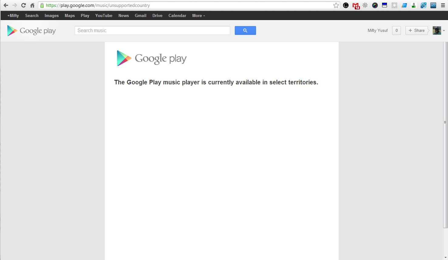
Task: Open Search in the Google bar
Action: tap(32, 15)
